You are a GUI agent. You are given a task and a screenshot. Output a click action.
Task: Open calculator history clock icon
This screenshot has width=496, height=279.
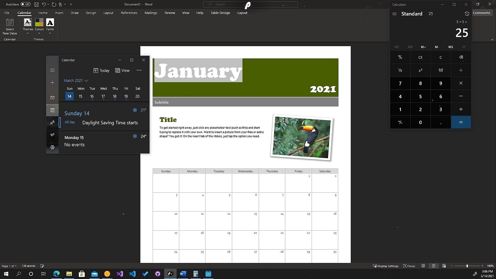[467, 14]
